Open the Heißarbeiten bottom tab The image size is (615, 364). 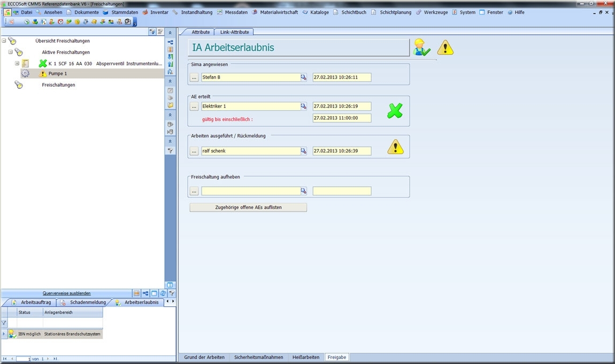(x=306, y=358)
